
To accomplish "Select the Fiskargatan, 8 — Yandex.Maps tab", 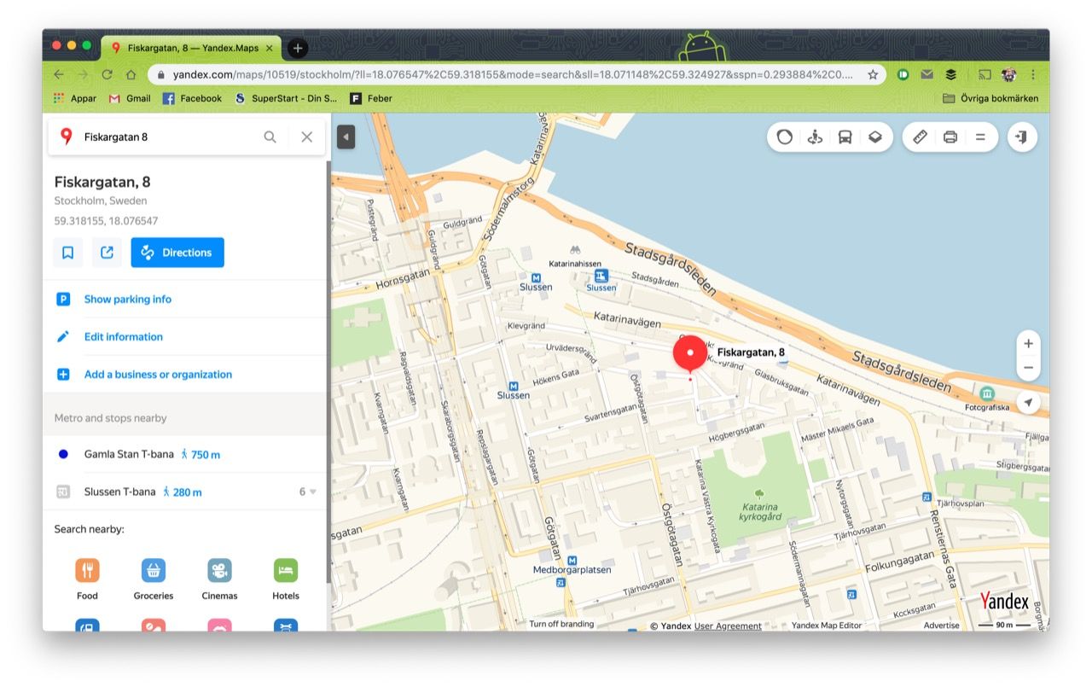I will click(x=191, y=48).
